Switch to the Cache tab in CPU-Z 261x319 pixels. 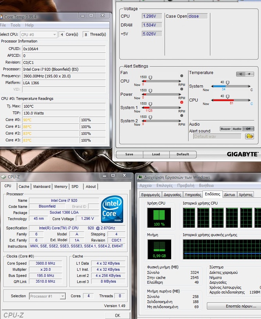coord(24,187)
